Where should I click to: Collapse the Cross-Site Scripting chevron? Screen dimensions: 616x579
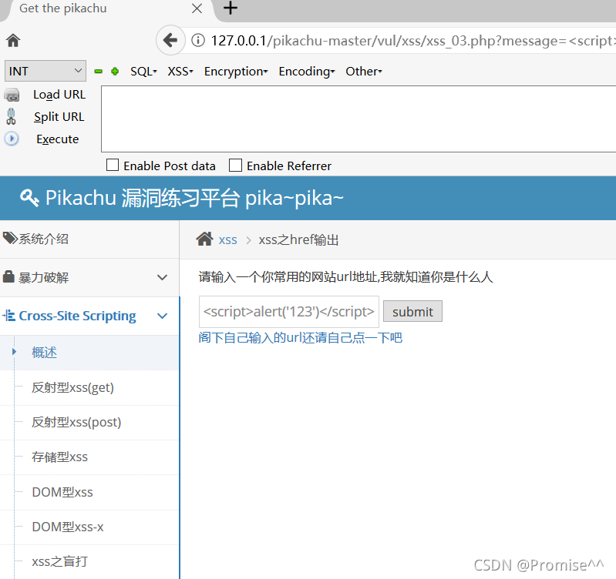coord(162,316)
